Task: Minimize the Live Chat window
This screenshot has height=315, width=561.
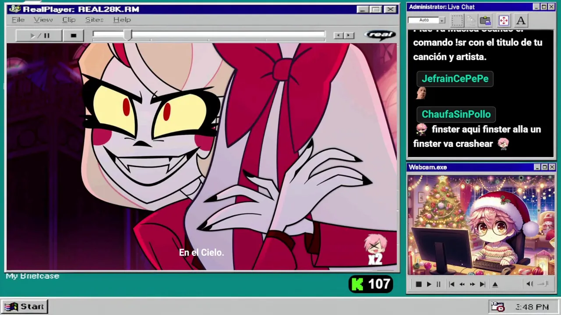Action: tap(536, 7)
